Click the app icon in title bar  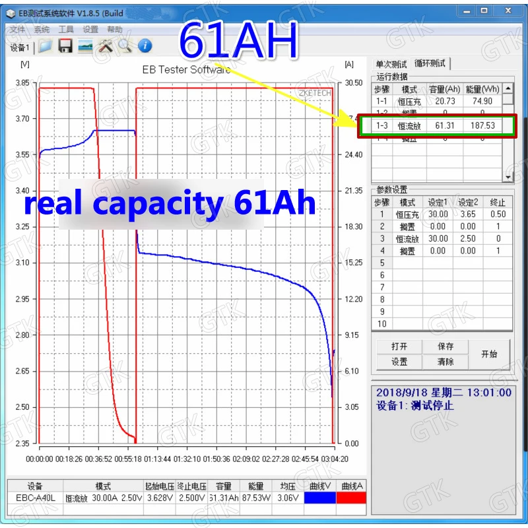click(x=11, y=13)
